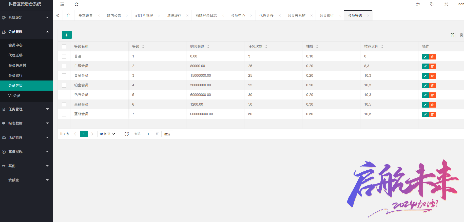
Task: Switch to the 幻灯片管理 tab
Action: 144,15
